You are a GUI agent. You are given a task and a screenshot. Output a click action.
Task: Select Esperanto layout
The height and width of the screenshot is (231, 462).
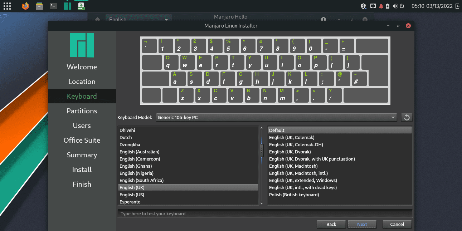tap(188, 202)
